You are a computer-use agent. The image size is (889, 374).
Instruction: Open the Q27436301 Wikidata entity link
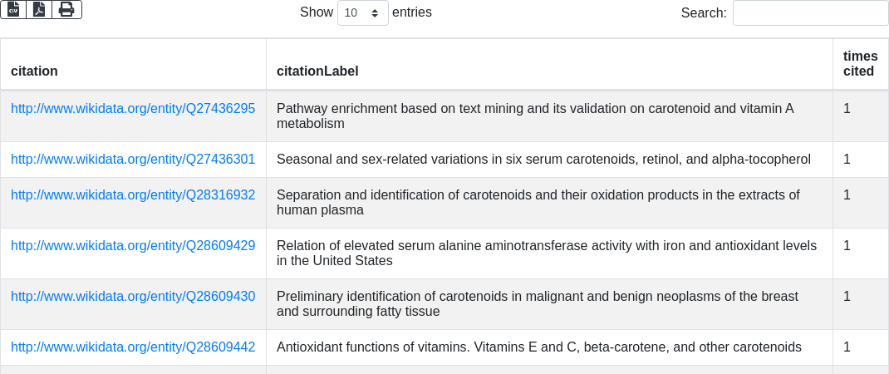[x=133, y=160]
